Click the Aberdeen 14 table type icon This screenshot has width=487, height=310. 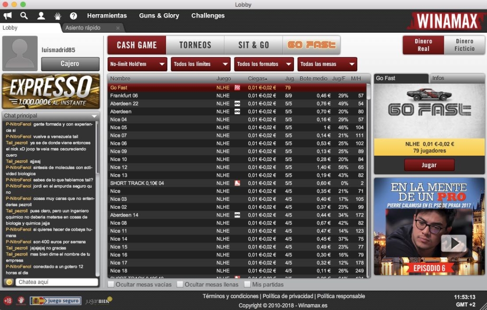pyautogui.click(x=237, y=215)
